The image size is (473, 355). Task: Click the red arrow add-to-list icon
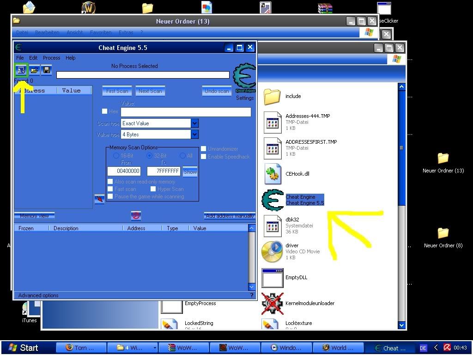[100, 199]
